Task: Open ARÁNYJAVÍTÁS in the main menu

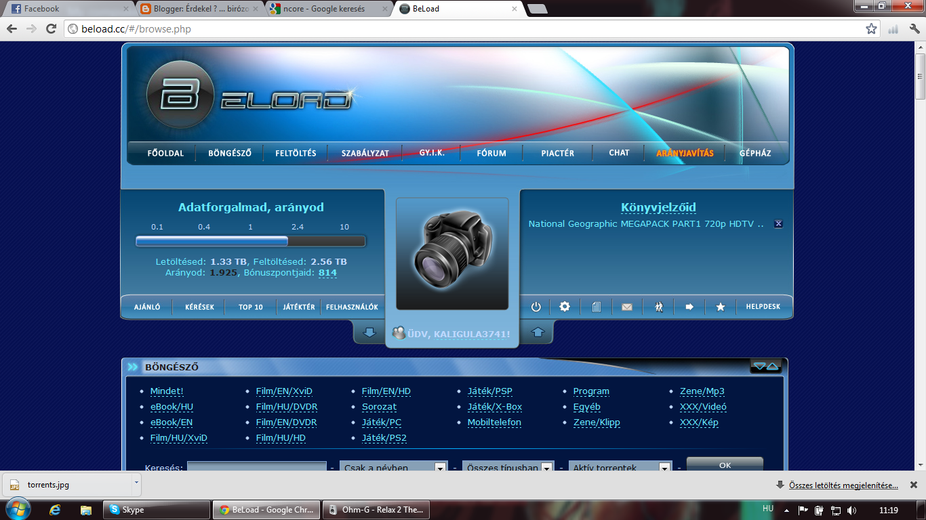Action: tap(685, 153)
